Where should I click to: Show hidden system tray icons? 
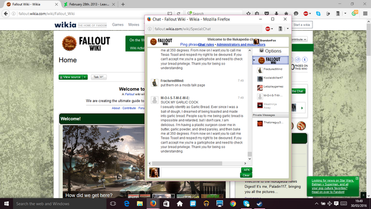(317, 204)
